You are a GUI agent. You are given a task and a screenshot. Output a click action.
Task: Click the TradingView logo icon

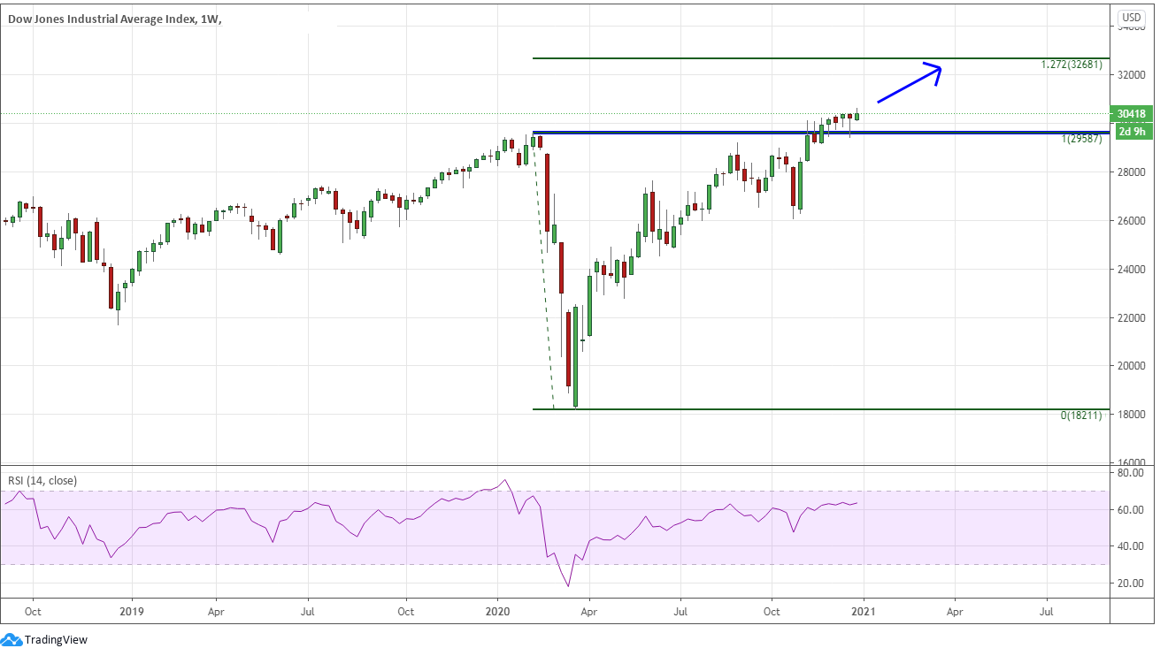pos(12,639)
